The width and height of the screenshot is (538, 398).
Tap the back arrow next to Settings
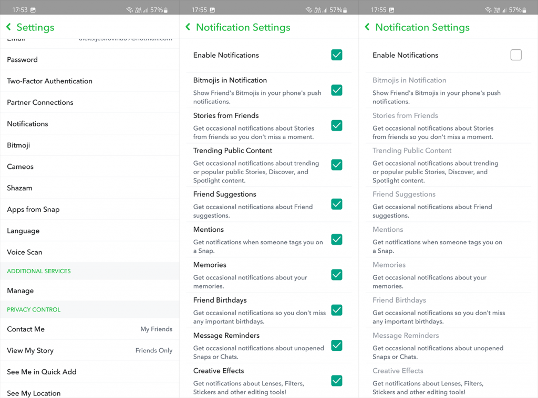tap(8, 27)
